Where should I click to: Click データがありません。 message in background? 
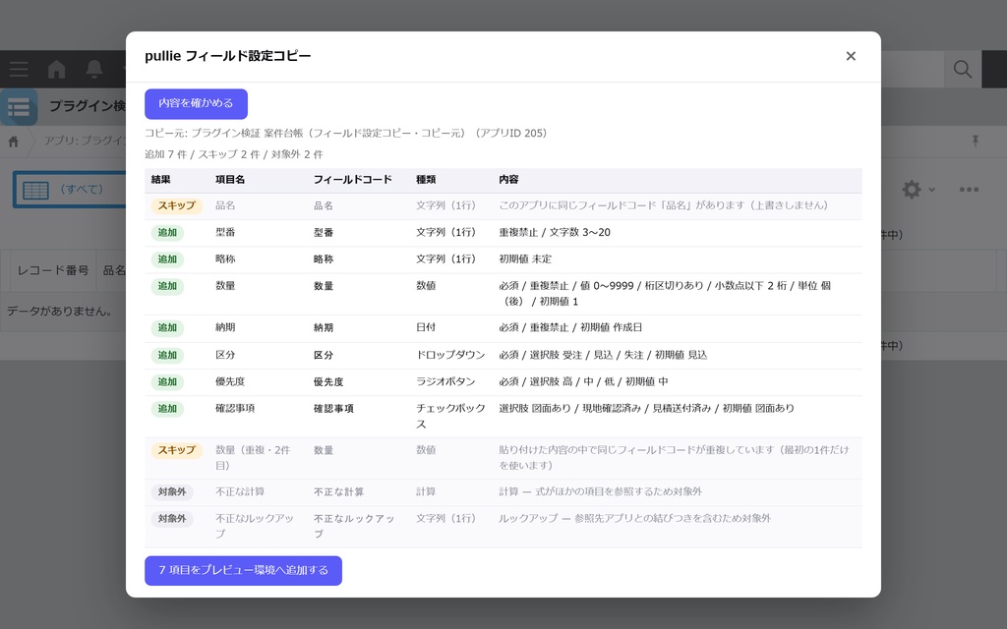(x=60, y=312)
